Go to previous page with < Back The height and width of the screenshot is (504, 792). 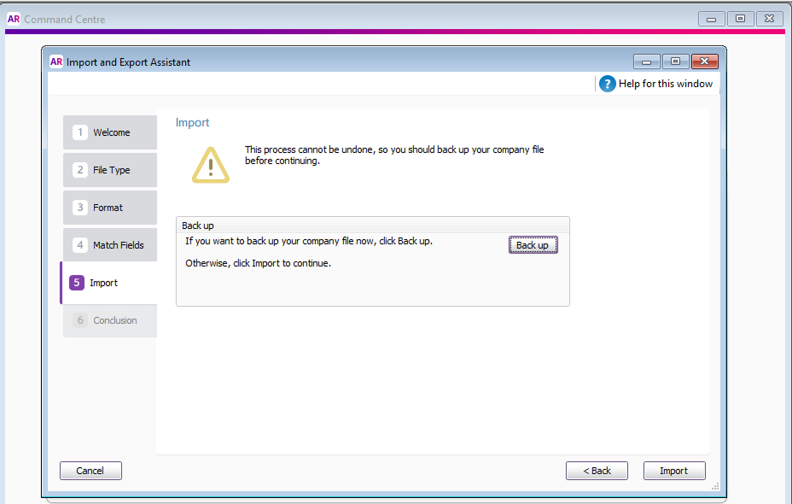coord(597,471)
